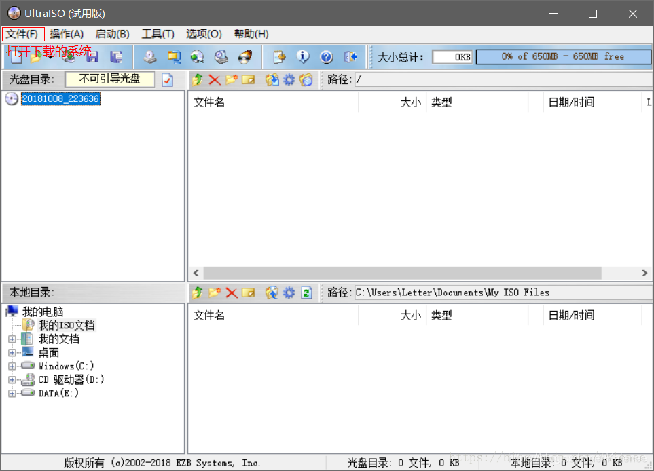Click blue gear icon in local toolbar
654x471 pixels.
pyautogui.click(x=289, y=293)
